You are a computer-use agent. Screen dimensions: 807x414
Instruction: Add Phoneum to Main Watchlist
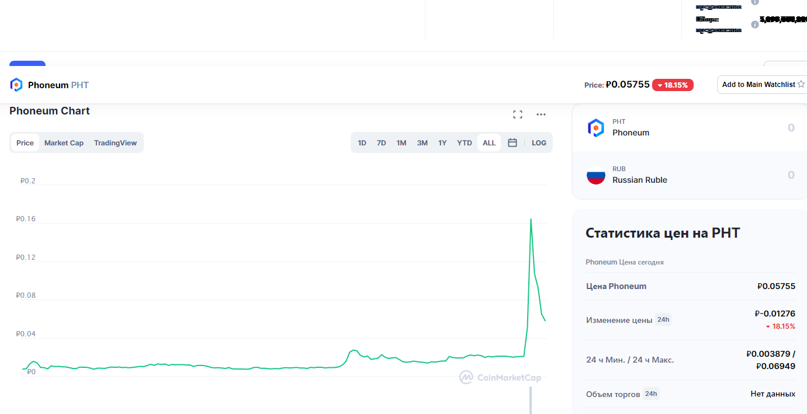pos(761,85)
